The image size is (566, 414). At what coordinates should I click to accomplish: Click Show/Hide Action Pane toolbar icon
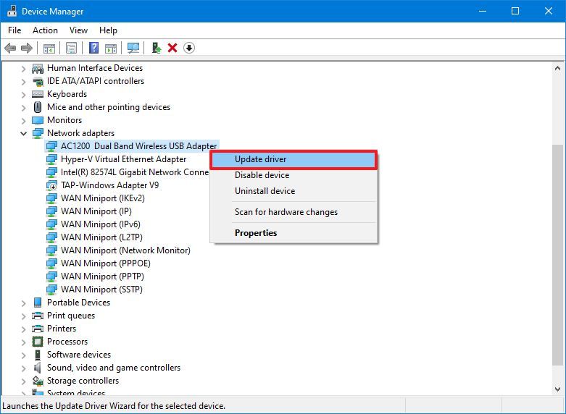tap(111, 48)
